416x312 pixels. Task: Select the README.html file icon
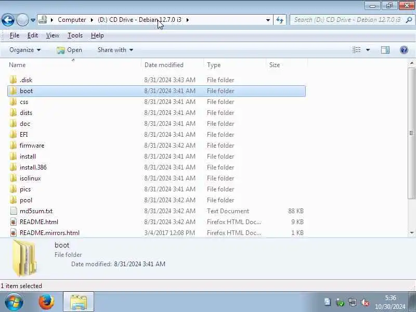(x=14, y=222)
